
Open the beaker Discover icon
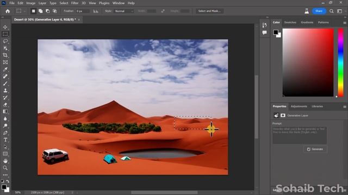tap(307, 11)
